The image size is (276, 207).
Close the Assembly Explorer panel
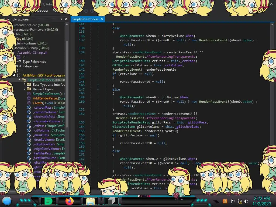(66, 19)
